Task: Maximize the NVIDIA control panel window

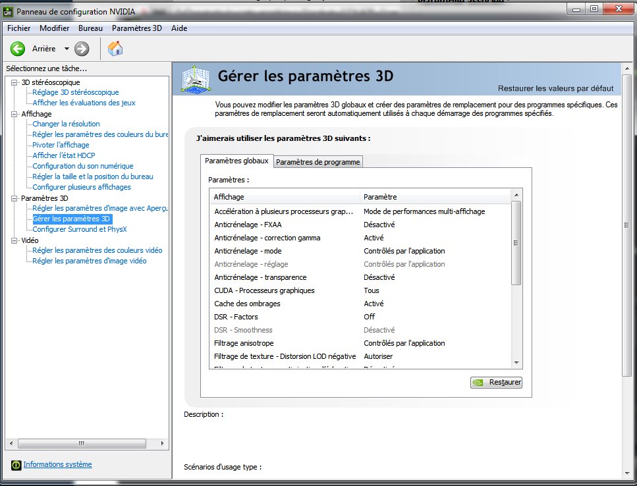Action: point(594,9)
